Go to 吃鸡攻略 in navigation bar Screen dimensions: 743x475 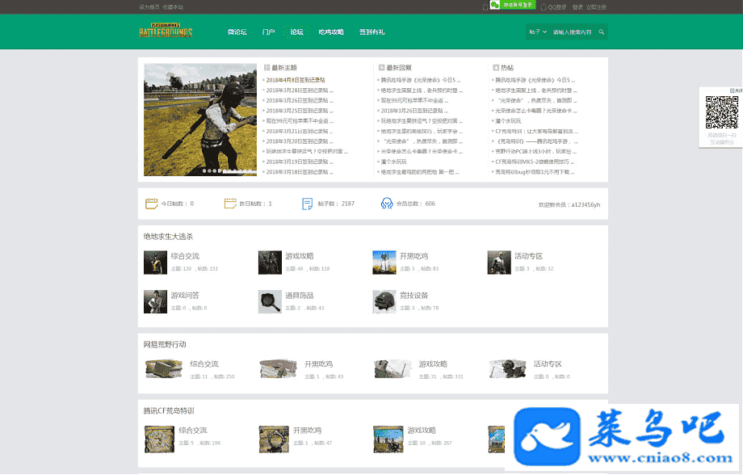(x=331, y=32)
